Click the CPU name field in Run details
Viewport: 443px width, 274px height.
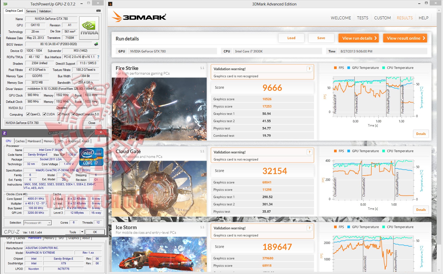272,51
